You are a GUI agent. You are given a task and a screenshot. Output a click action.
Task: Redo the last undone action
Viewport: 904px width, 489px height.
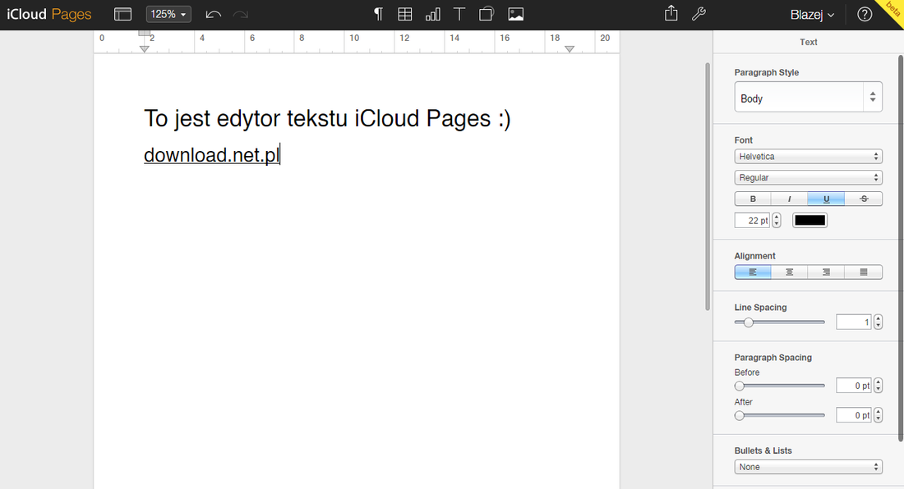coord(241,15)
